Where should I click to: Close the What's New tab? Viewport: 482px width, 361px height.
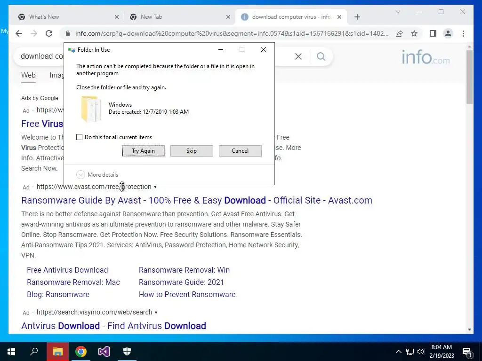coord(117,17)
